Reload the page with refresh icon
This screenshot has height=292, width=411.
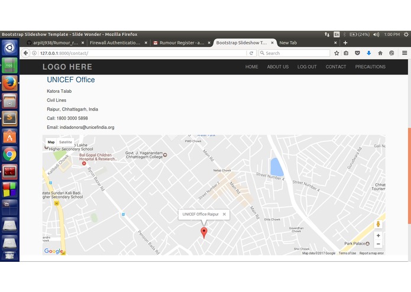251,53
